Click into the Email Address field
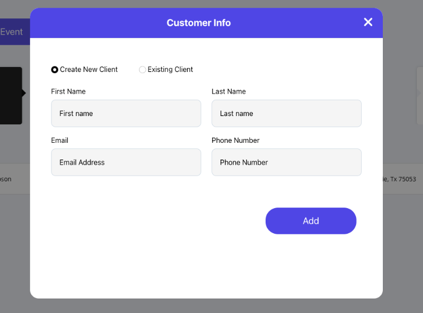 point(126,162)
